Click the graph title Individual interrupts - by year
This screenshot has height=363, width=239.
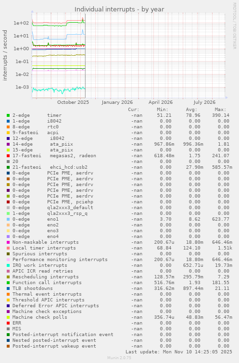tap(119, 10)
